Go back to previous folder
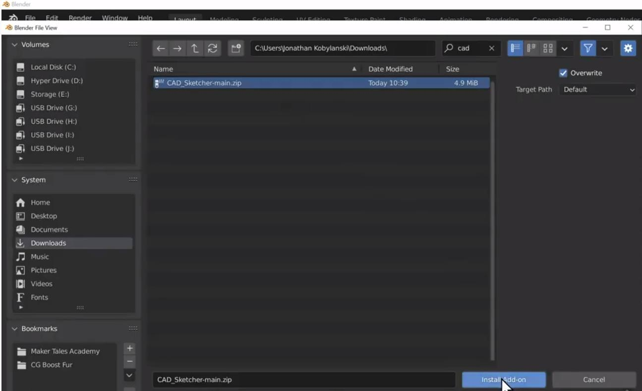Image resolution: width=642 pixels, height=391 pixels. tap(161, 49)
